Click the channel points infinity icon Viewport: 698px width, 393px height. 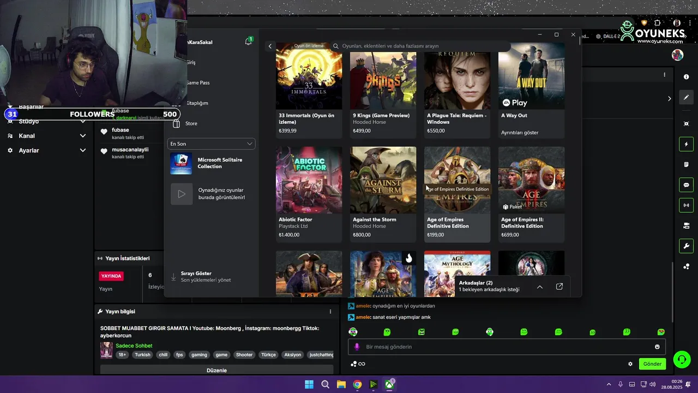pyautogui.click(x=358, y=364)
